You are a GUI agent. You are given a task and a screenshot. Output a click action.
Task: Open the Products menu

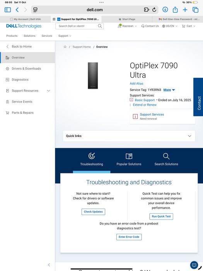12,36
